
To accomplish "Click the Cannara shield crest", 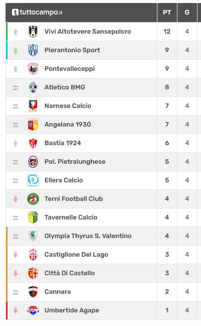I will (33, 292).
